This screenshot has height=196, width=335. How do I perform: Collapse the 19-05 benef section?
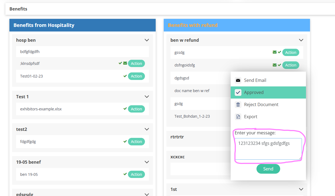coord(147,162)
